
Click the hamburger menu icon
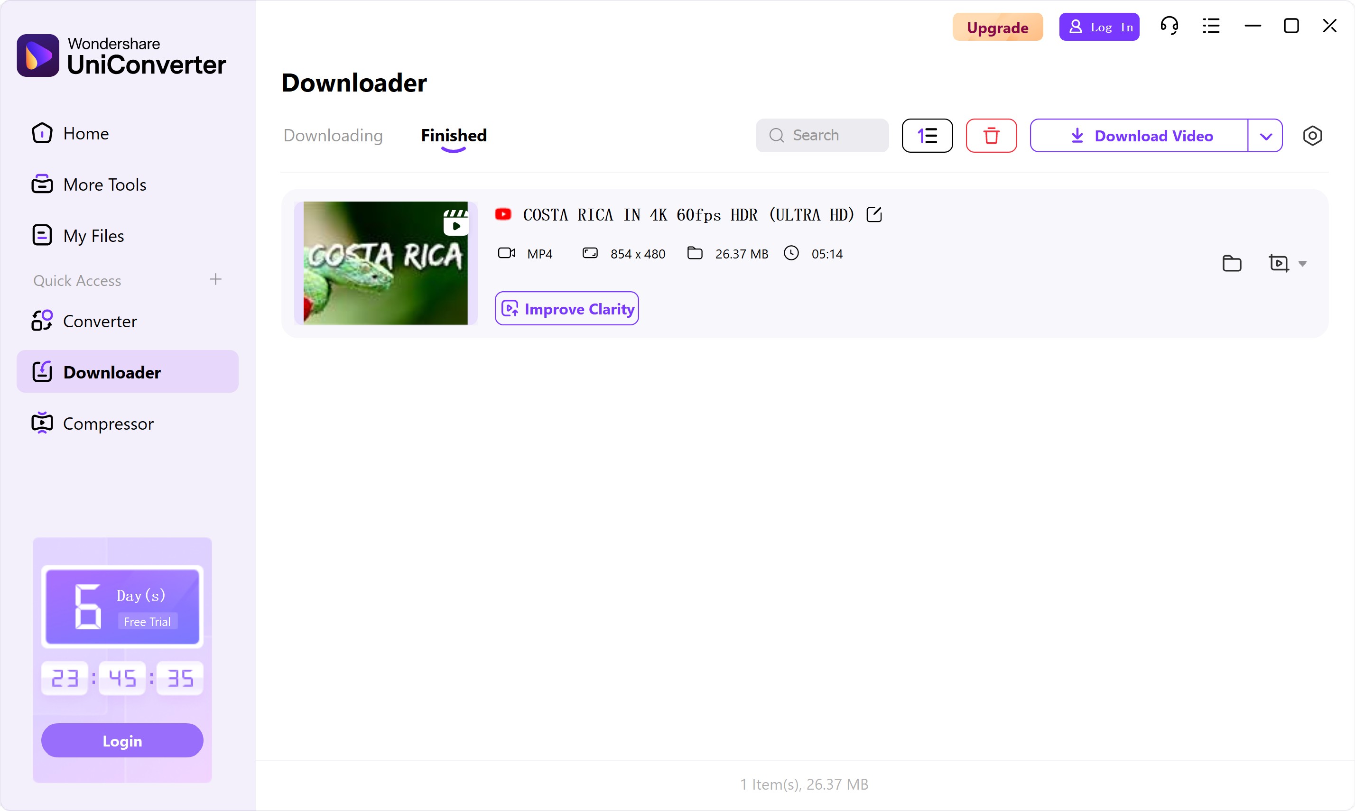(1210, 26)
